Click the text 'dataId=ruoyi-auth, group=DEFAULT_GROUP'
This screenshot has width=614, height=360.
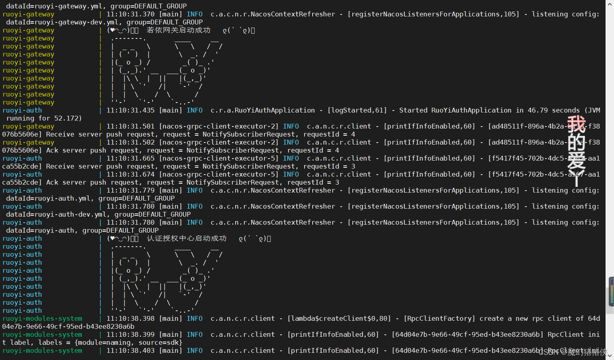pyautogui.click(x=82, y=230)
